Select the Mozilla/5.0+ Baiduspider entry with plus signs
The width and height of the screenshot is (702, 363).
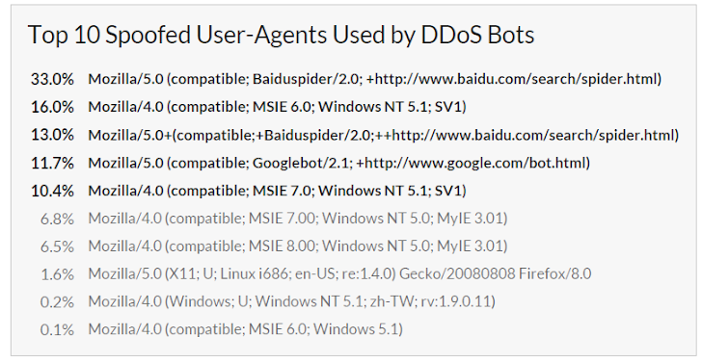pyautogui.click(x=383, y=135)
